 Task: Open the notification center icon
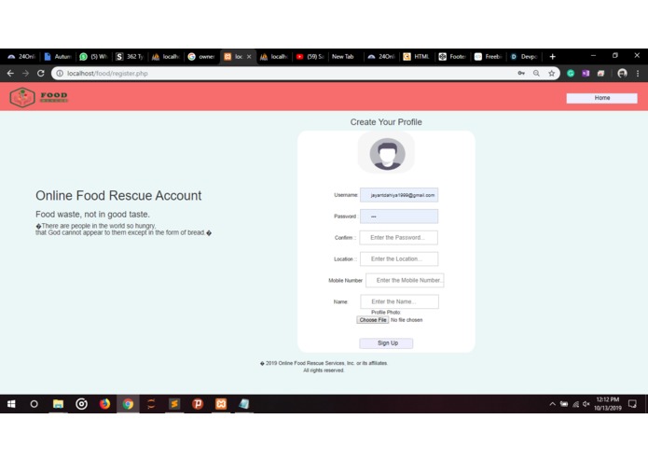click(632, 404)
